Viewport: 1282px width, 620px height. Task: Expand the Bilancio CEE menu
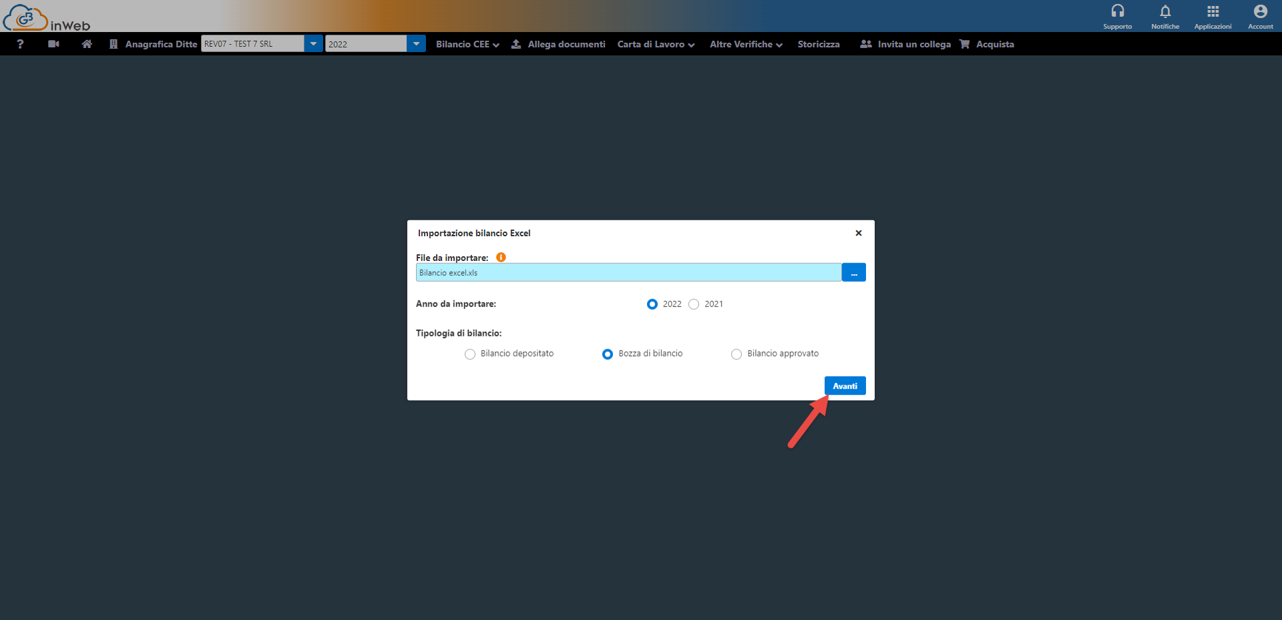pyautogui.click(x=467, y=44)
